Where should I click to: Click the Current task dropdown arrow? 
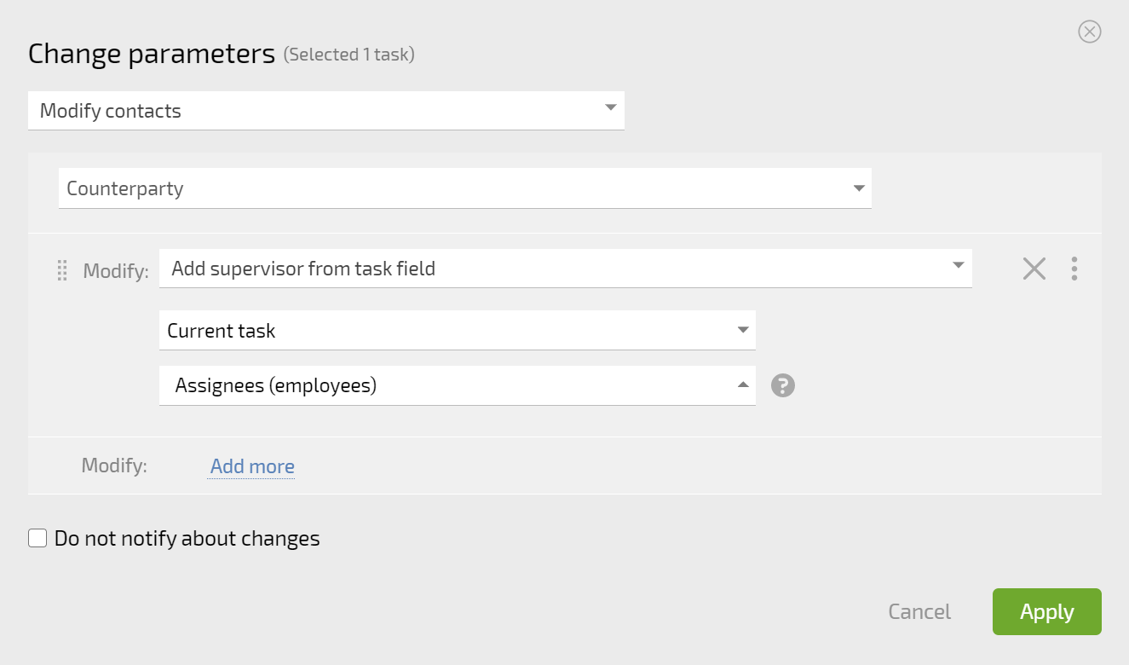point(743,330)
